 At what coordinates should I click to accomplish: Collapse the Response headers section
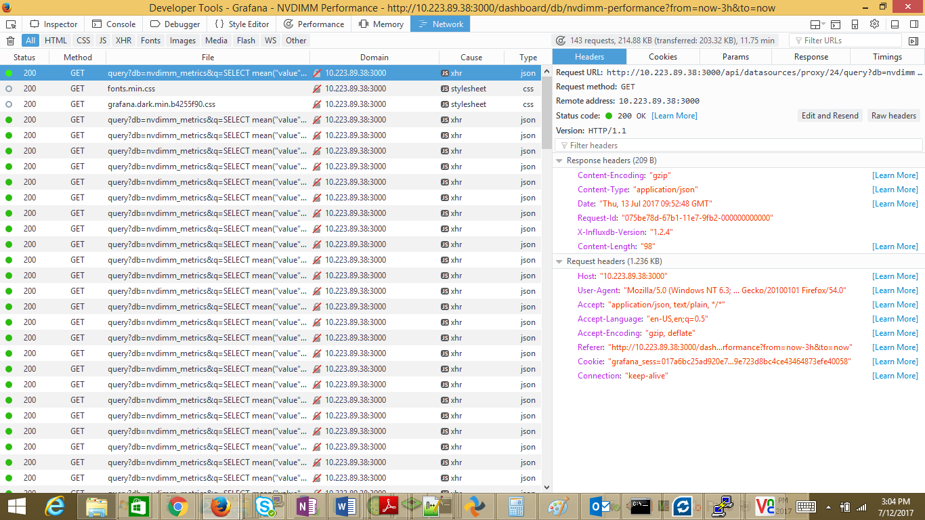559,160
